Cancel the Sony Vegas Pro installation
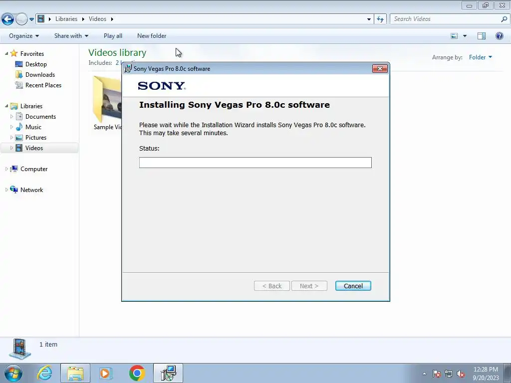 click(353, 286)
